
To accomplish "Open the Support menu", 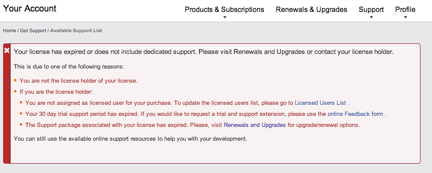I will pyautogui.click(x=371, y=10).
